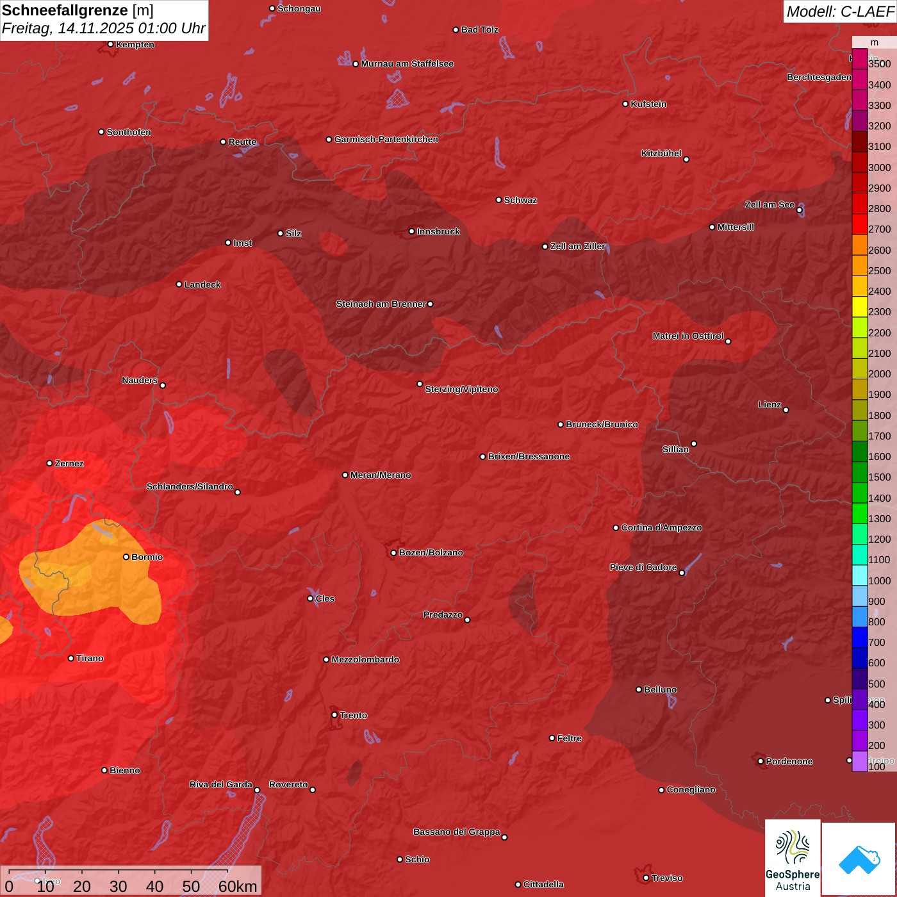Select the 1000 m light cyan legend swatch
This screenshot has height=897, width=897.
click(859, 575)
